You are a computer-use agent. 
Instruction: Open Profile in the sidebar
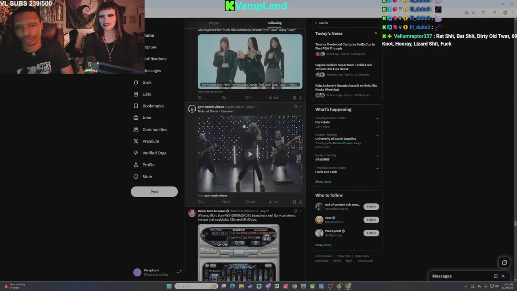tap(144, 165)
